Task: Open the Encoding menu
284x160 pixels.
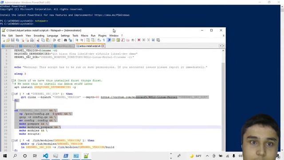Action: tap(39, 36)
